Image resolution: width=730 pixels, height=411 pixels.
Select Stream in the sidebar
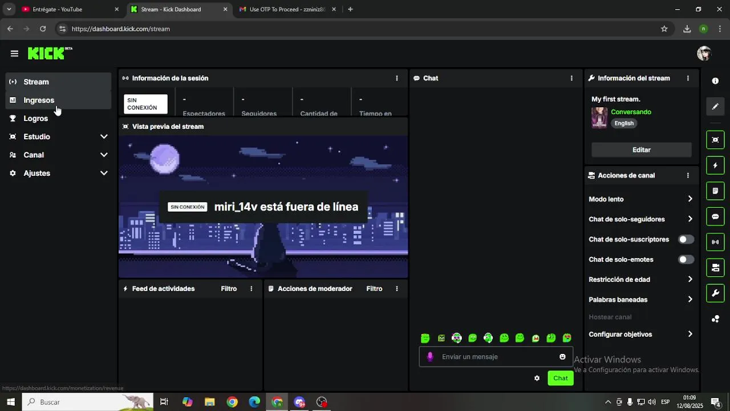coord(59,82)
